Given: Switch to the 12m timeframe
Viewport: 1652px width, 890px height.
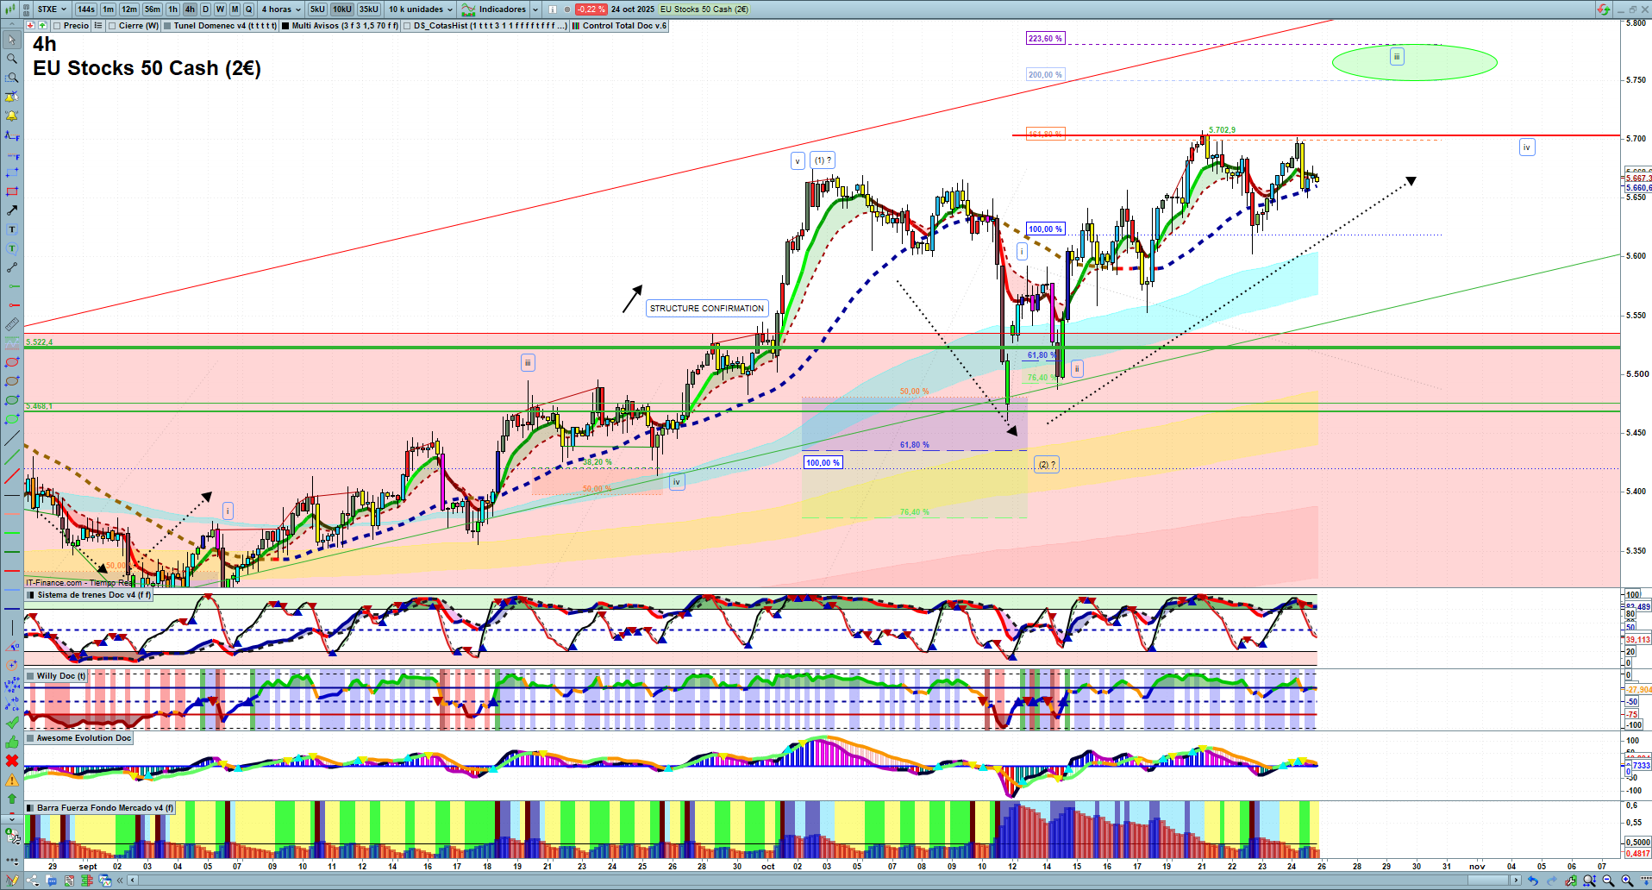Looking at the screenshot, I should coord(129,9).
